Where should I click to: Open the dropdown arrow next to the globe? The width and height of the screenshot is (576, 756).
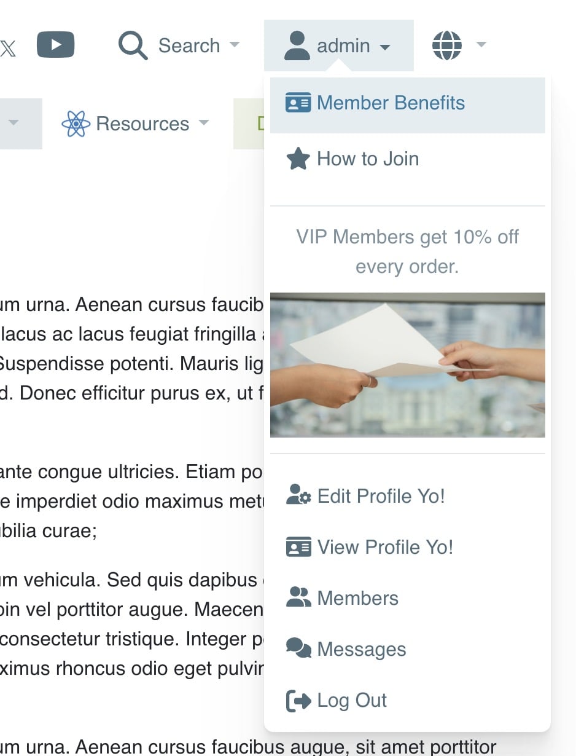[x=481, y=44]
